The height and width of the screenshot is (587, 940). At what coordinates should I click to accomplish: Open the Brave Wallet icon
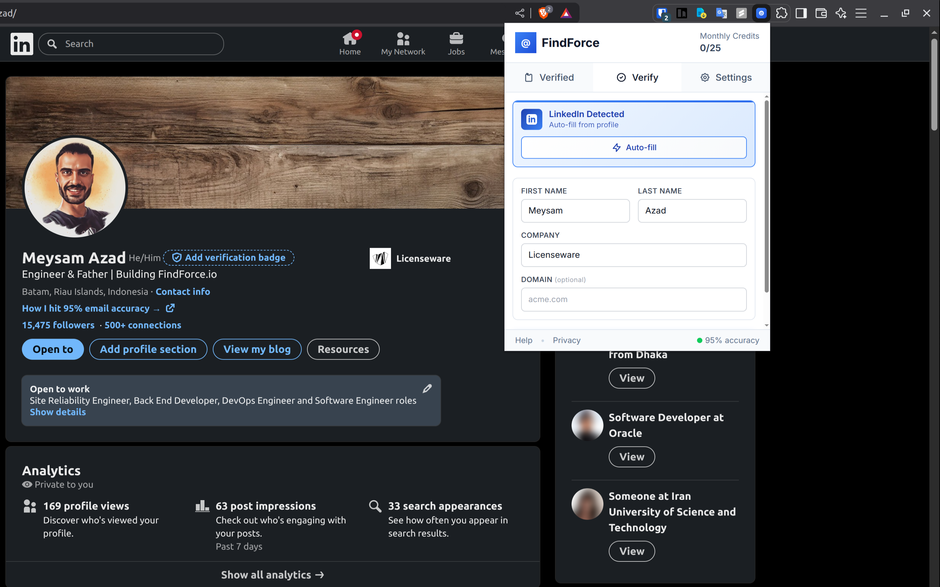click(x=821, y=13)
